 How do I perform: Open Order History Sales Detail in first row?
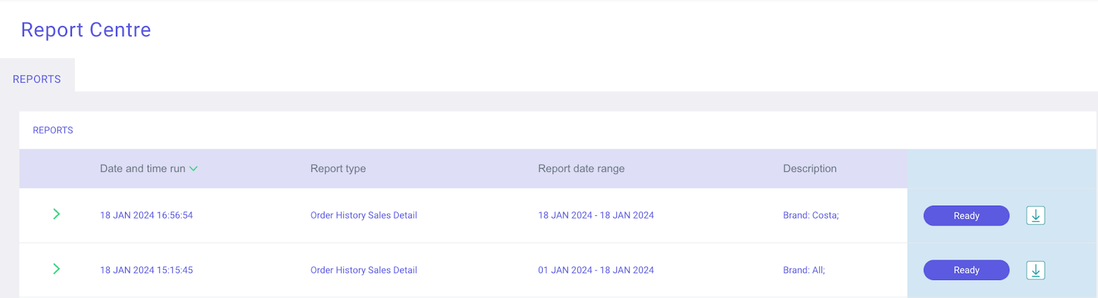[363, 215]
